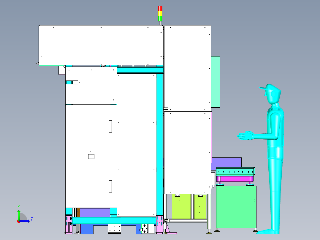Select the purple block at lower left frame
This screenshot has height=240, width=320.
95,213
